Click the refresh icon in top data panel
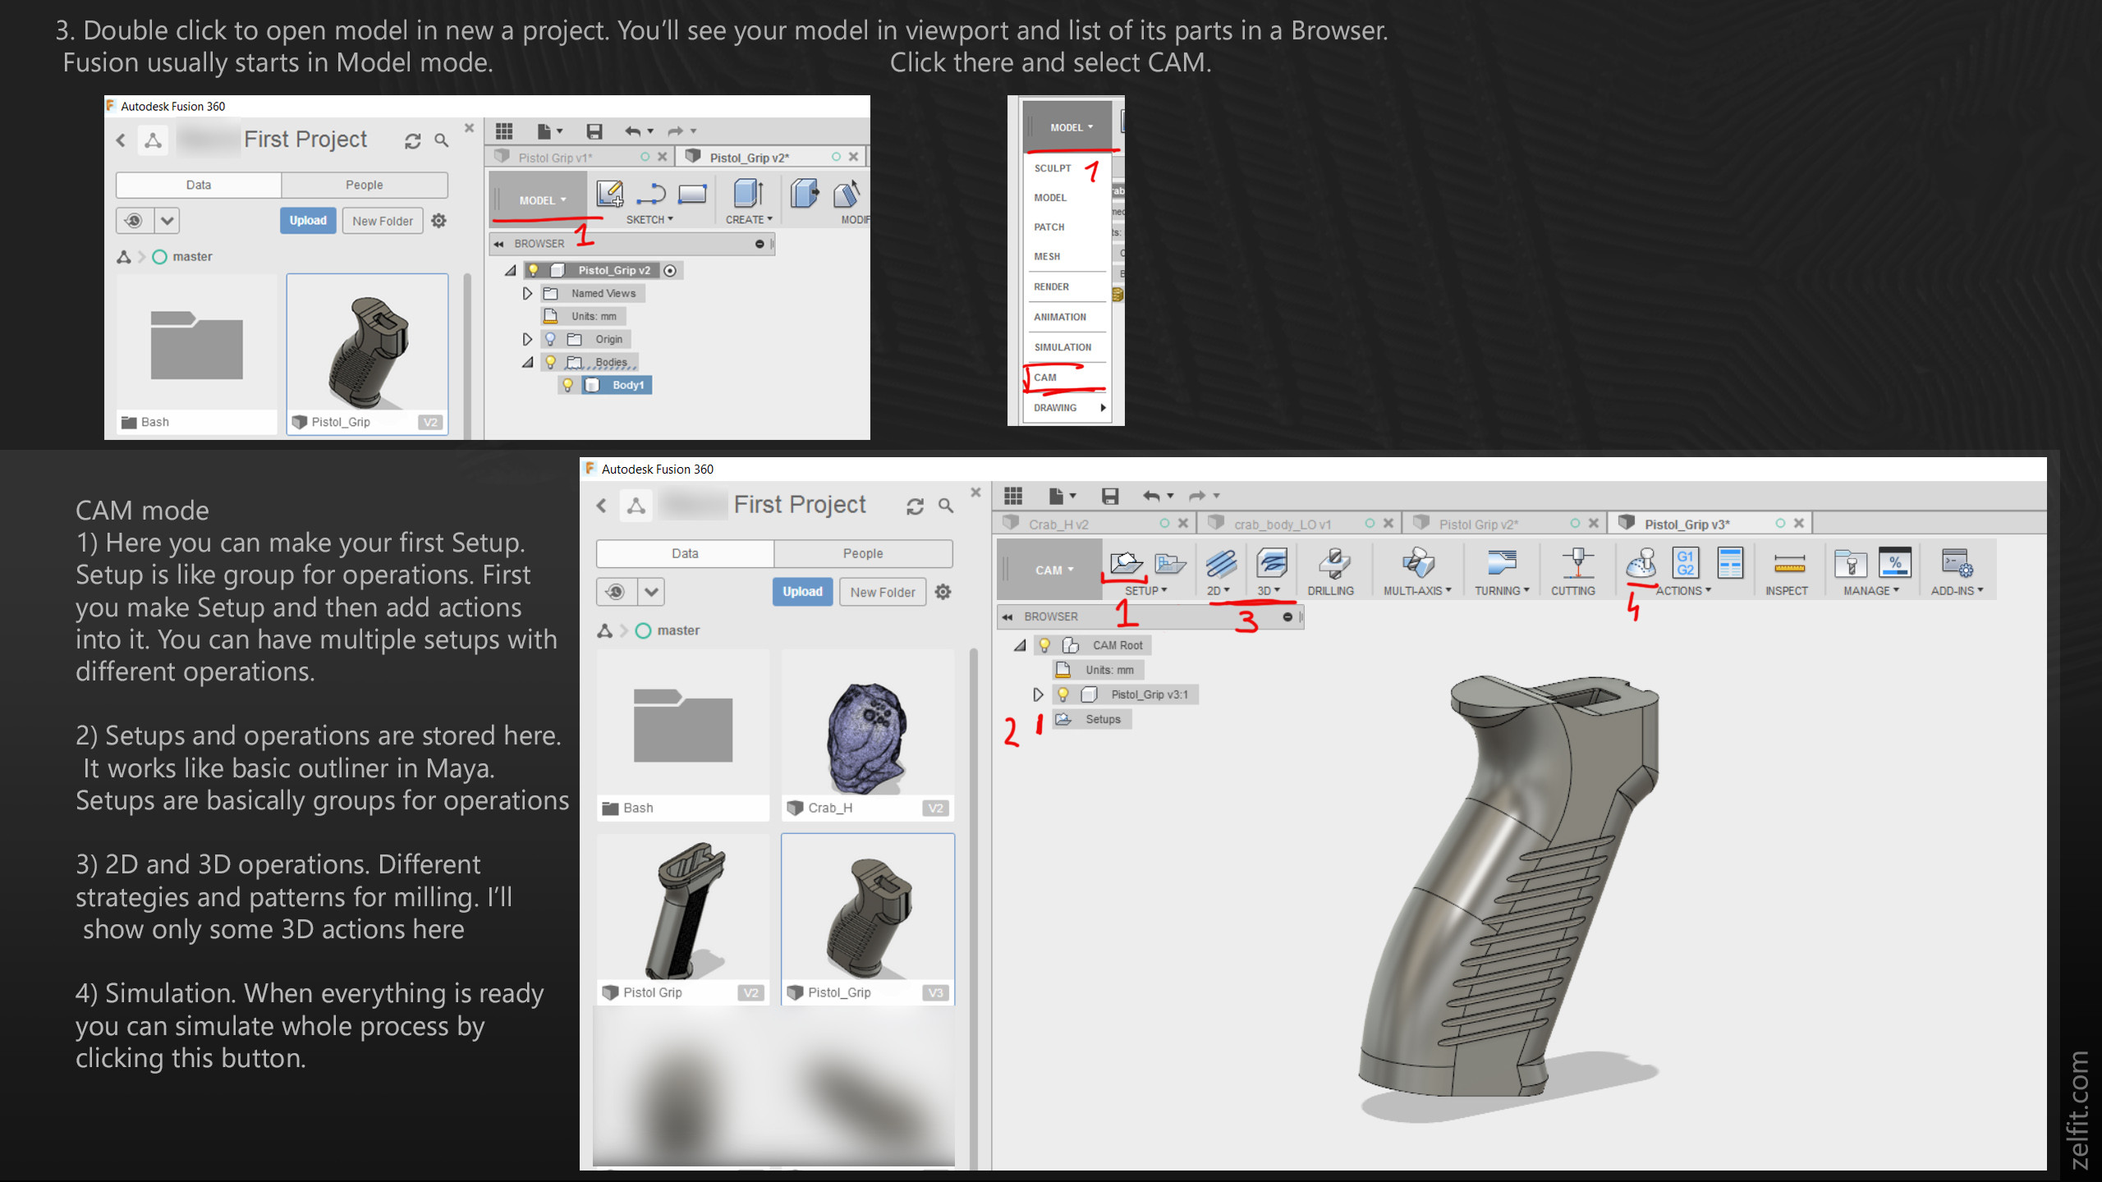Screen dimensions: 2102x1182 point(412,141)
